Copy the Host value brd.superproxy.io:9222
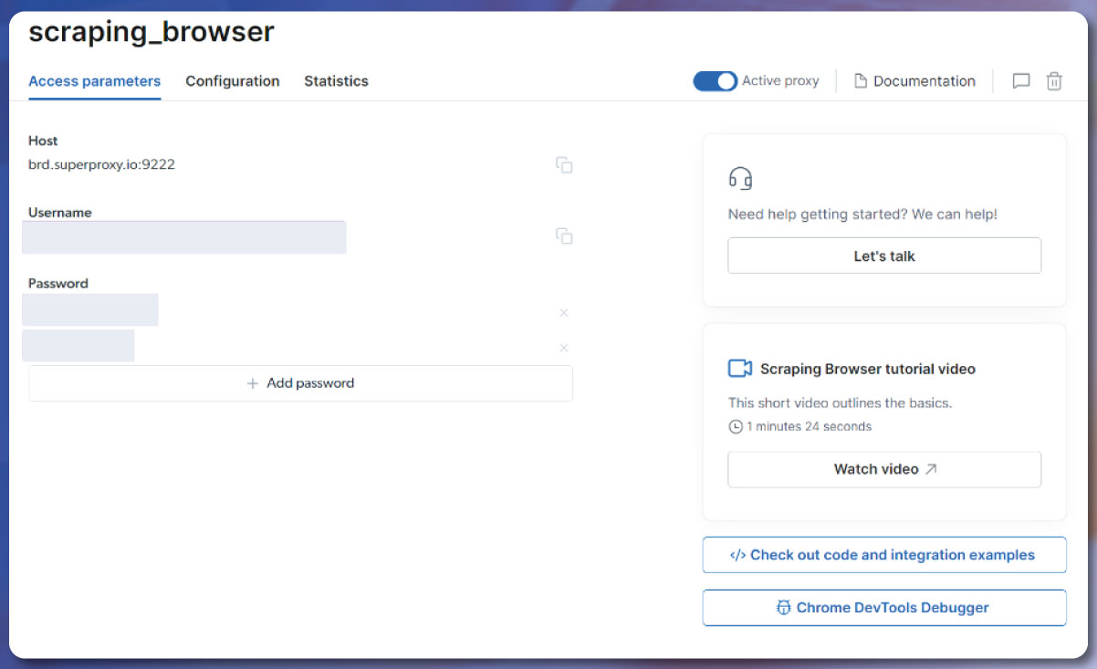 click(564, 165)
